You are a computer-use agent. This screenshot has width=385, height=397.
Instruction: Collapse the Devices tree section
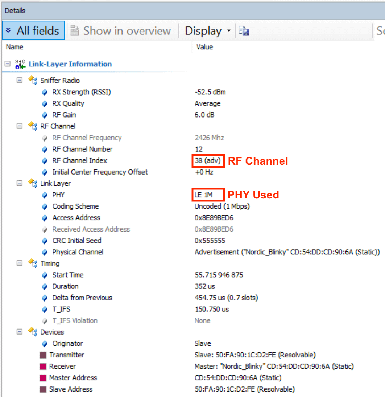pyautogui.click(x=19, y=332)
